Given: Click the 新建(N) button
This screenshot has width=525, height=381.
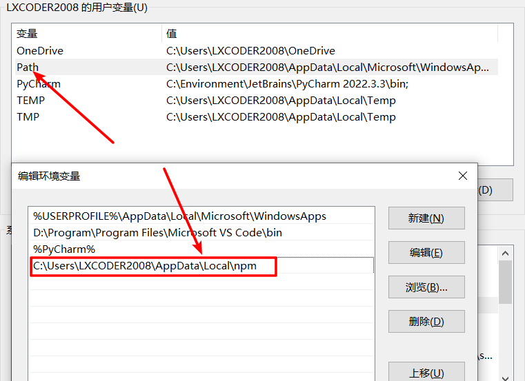Looking at the screenshot, I should pos(426,218).
